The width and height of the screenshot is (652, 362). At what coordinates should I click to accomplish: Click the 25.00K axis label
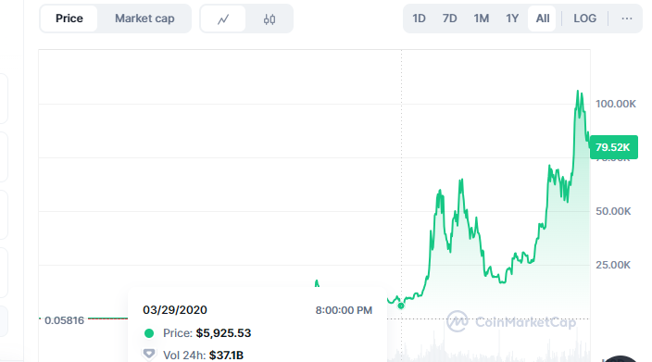pos(613,265)
